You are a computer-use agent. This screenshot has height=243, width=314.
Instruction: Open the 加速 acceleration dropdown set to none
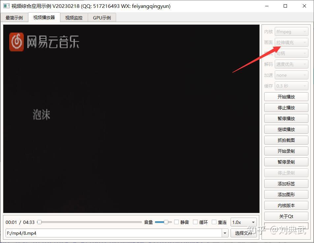(291, 75)
